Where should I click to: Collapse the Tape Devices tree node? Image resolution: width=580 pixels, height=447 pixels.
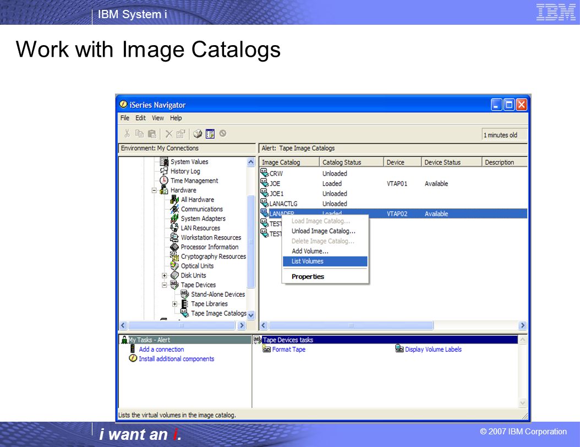[165, 285]
